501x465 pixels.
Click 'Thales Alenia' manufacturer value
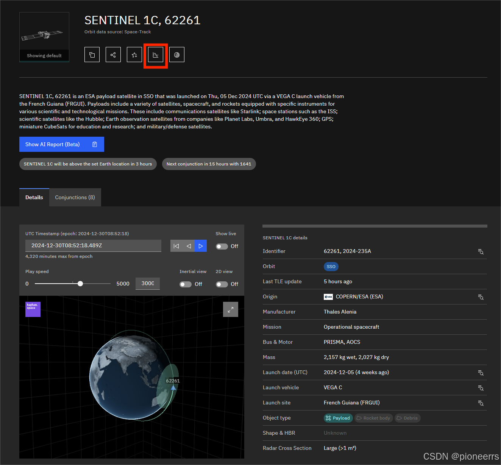pyautogui.click(x=340, y=312)
